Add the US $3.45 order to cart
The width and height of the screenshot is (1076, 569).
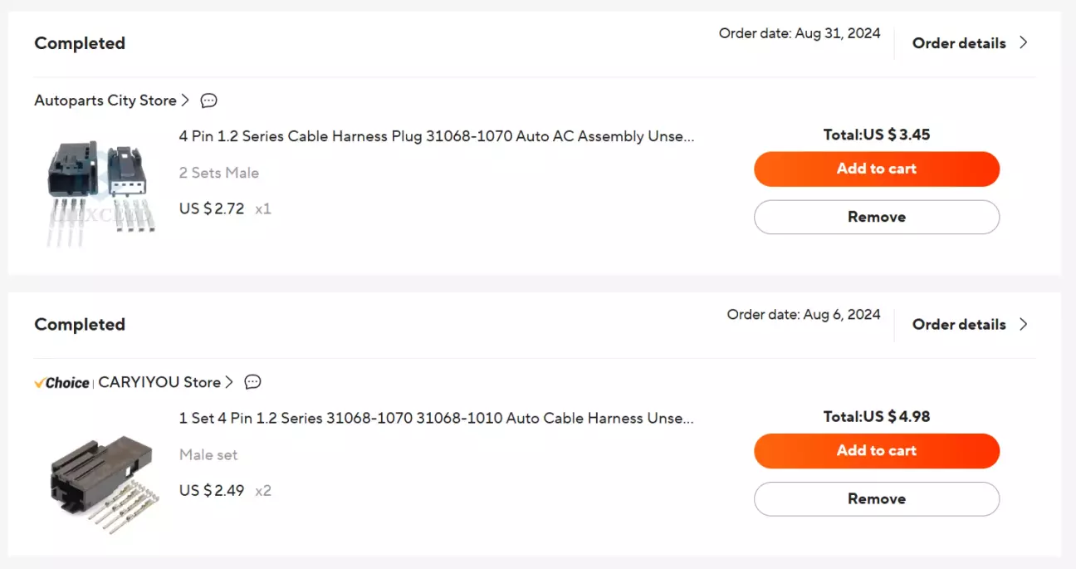(x=876, y=169)
